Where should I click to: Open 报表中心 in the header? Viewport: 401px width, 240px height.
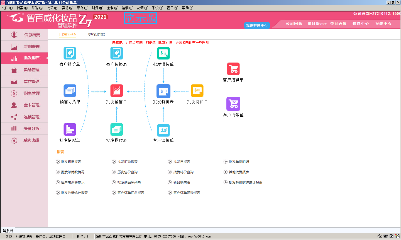coord(383,24)
